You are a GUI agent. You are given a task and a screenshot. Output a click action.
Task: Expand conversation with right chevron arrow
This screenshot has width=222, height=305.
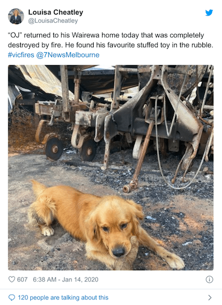tap(210, 297)
